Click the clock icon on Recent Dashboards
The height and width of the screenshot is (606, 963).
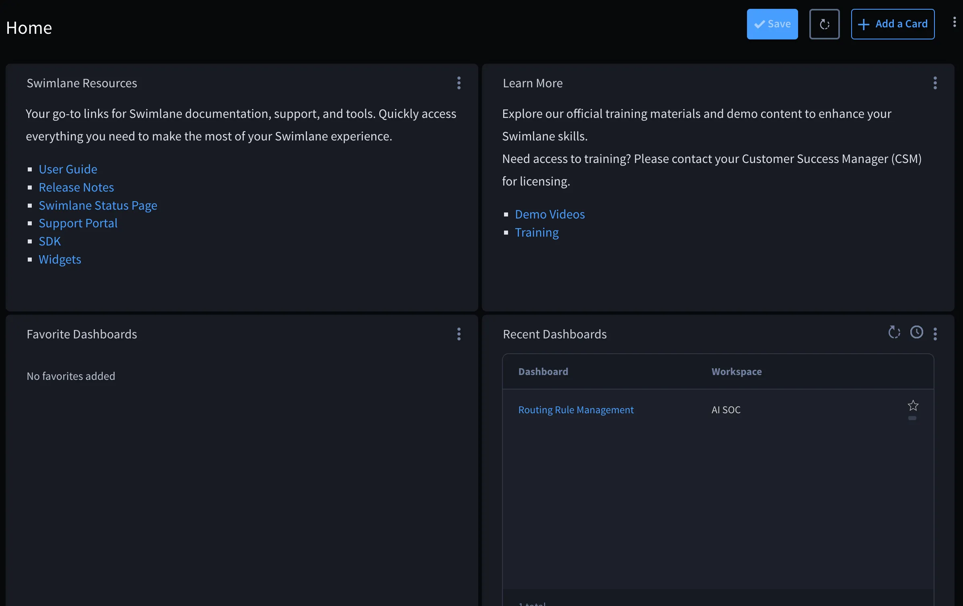point(917,332)
